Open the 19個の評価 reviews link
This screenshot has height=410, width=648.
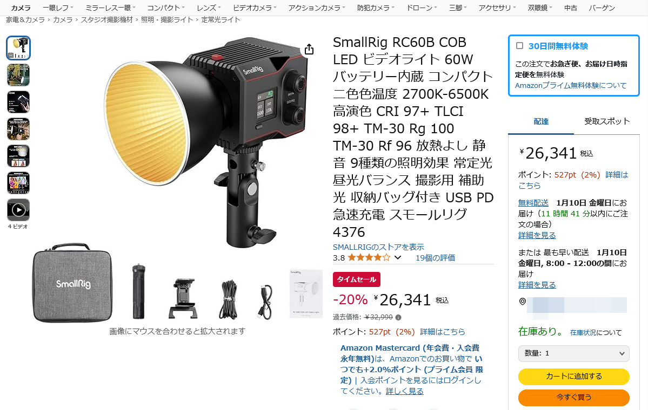click(x=435, y=258)
